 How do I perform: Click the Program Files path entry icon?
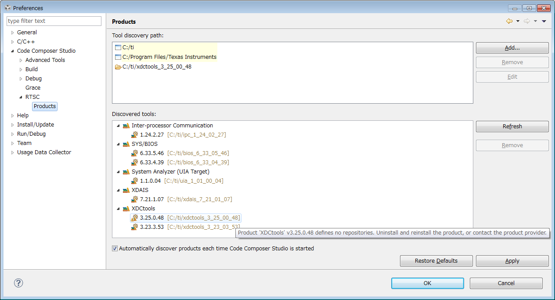(x=118, y=57)
